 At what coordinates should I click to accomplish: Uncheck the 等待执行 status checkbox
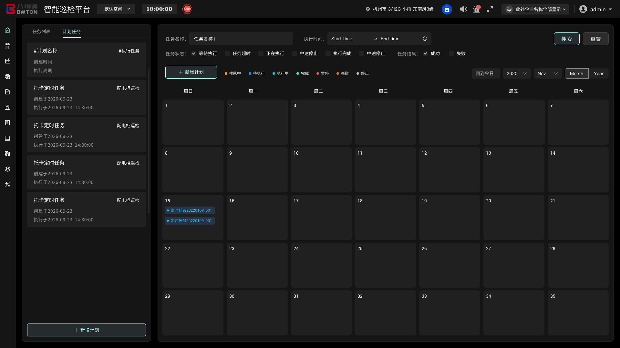pyautogui.click(x=194, y=53)
